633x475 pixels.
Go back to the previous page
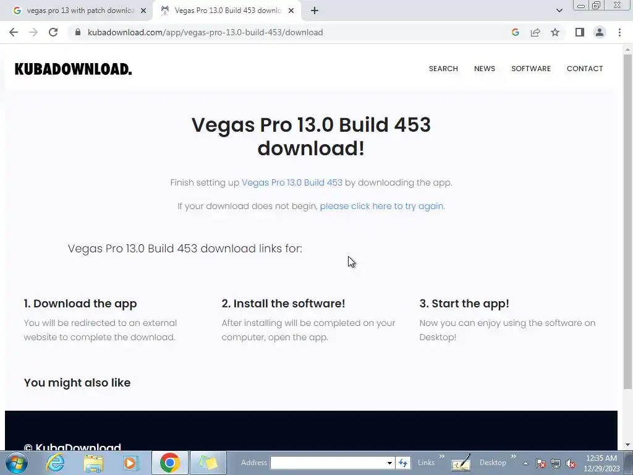(x=14, y=32)
